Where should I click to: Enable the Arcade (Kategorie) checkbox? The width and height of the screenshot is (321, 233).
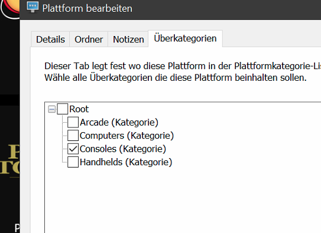tap(73, 122)
